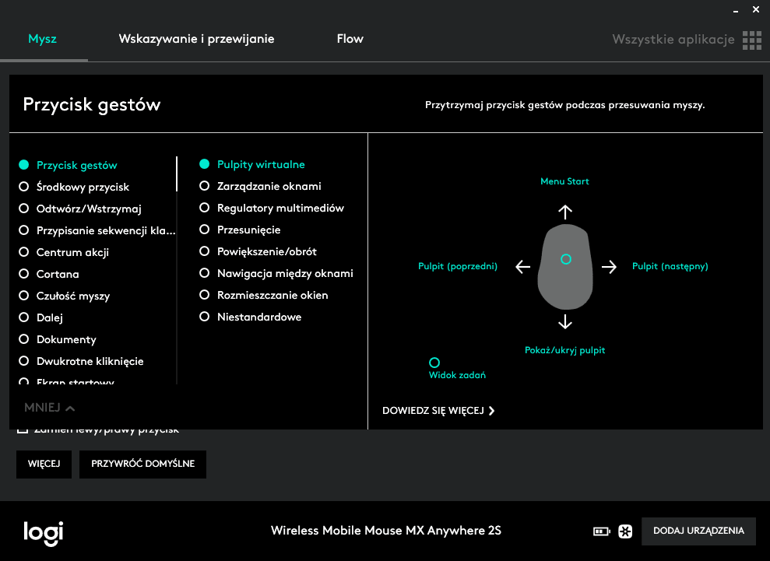Click the DODAJ URZĄDZENIA button
The image size is (770, 561).
pyautogui.click(x=698, y=531)
